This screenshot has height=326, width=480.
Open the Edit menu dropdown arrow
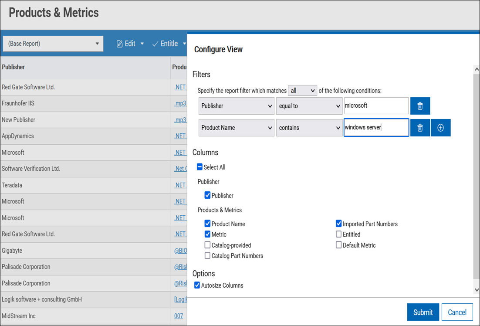pos(142,44)
